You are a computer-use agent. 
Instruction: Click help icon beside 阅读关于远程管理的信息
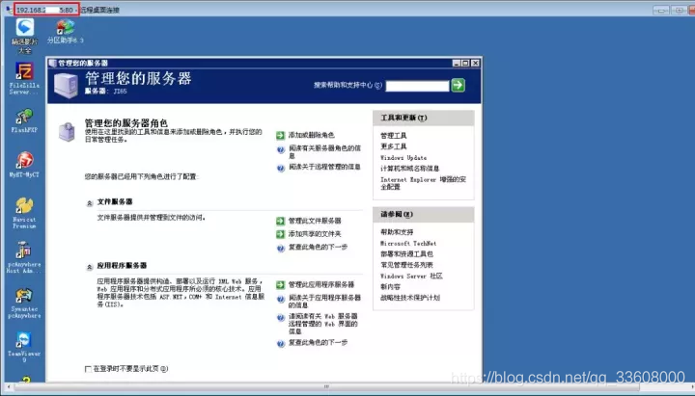tap(281, 168)
